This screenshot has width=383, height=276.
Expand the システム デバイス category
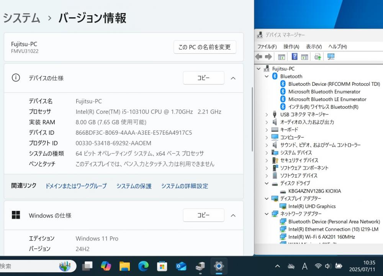[267, 153]
